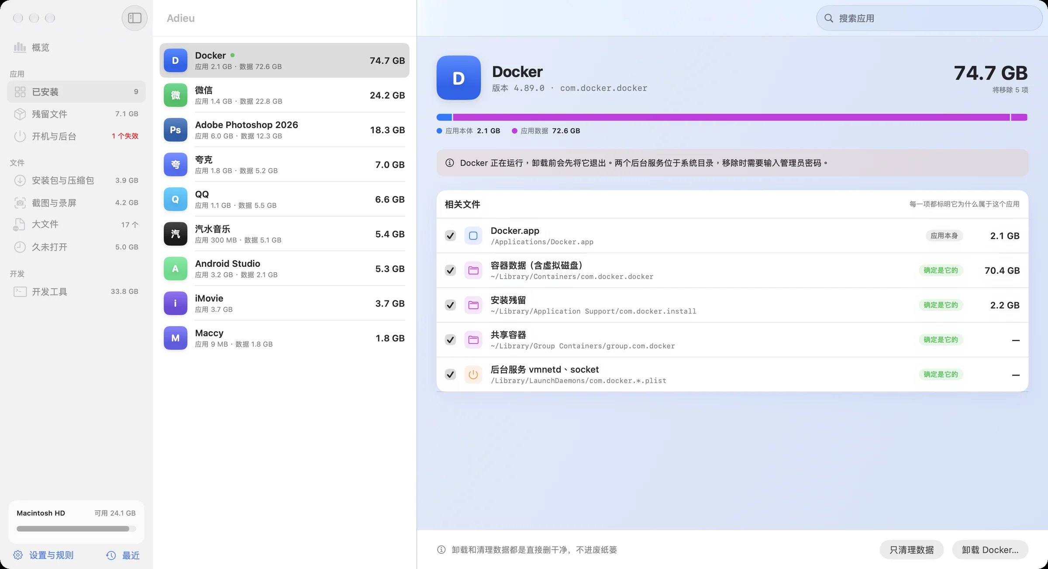Toggle the sidebar panel icon
Image resolution: width=1048 pixels, height=569 pixels.
click(134, 18)
